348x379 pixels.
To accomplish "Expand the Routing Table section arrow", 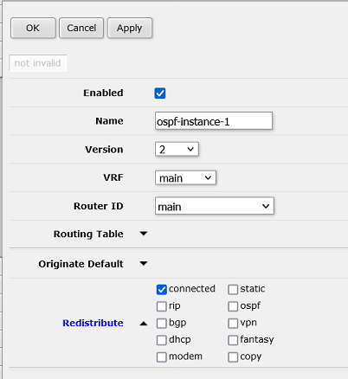I will [x=144, y=234].
